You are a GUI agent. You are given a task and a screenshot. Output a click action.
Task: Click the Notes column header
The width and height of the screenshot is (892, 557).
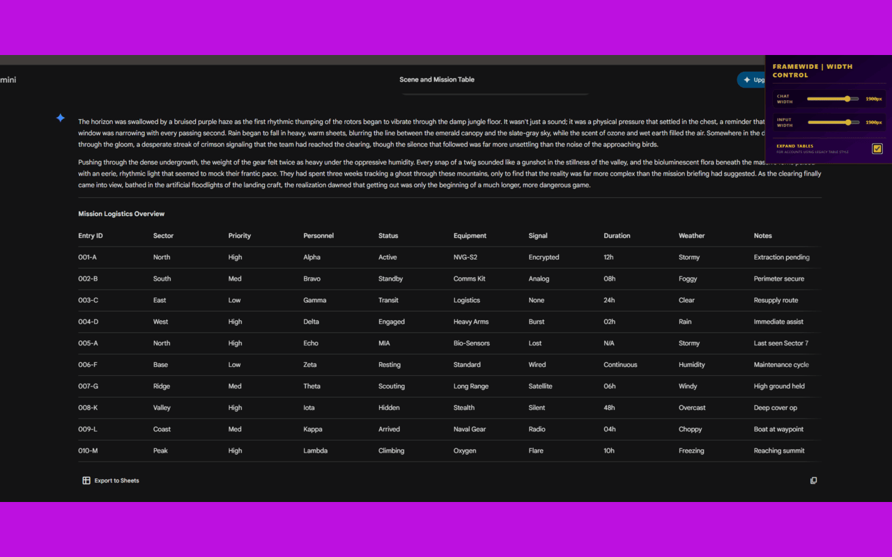click(x=763, y=236)
